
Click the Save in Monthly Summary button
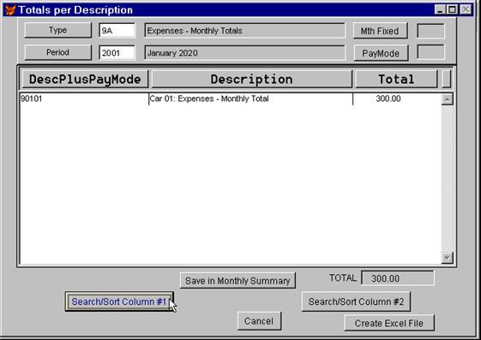pyautogui.click(x=237, y=281)
